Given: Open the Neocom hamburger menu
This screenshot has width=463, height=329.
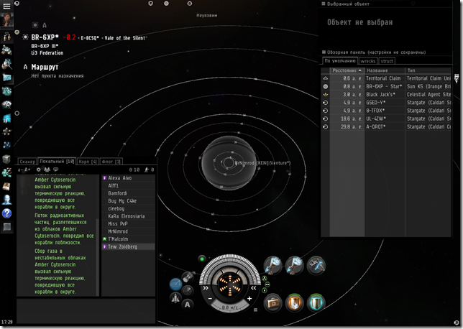Looking at the screenshot, I should pyautogui.click(x=6, y=6).
